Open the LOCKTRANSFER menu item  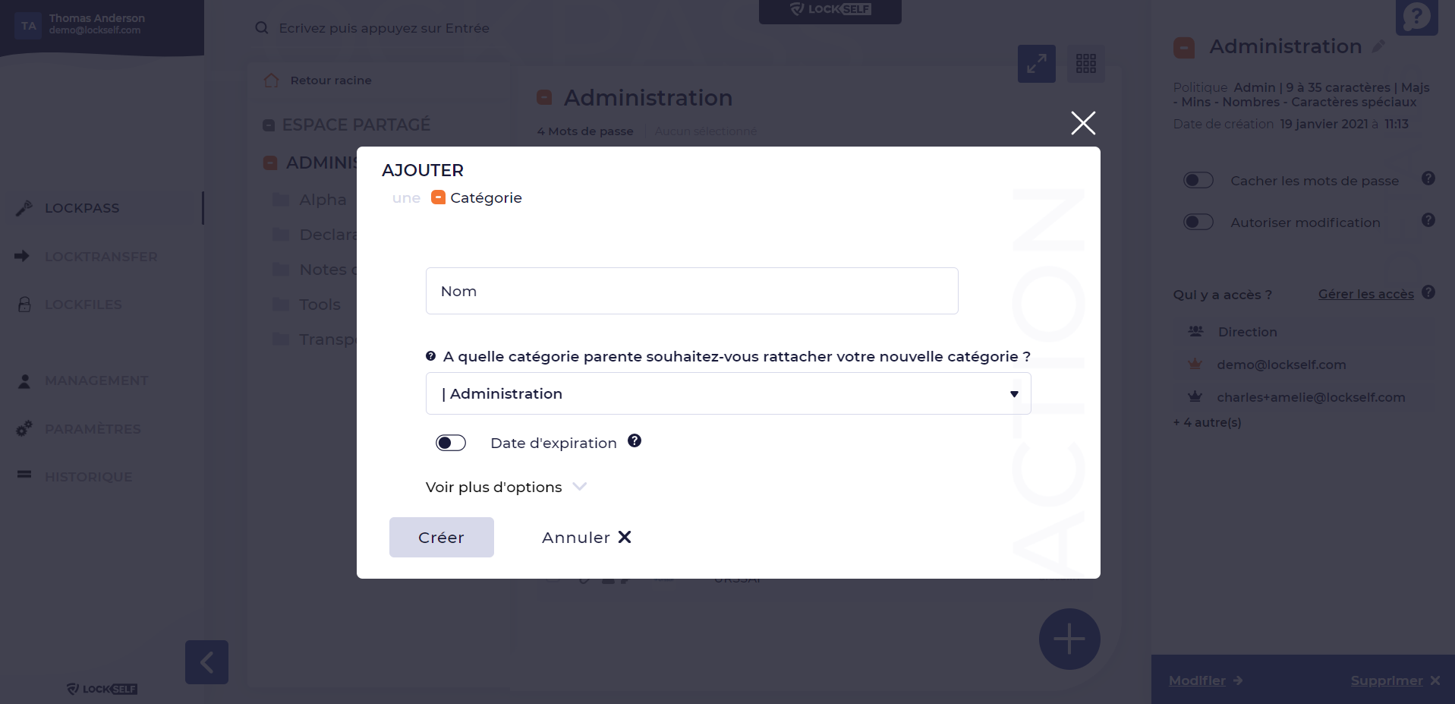coord(101,257)
